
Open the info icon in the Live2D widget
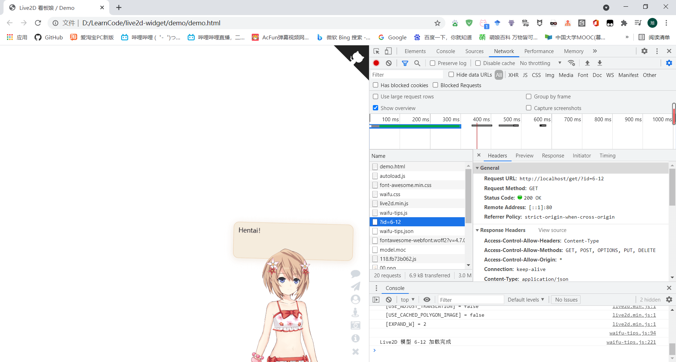(x=356, y=338)
